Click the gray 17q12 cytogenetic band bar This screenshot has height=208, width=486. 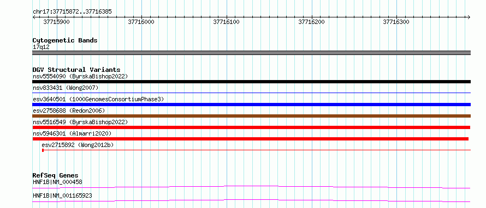[x=251, y=53]
